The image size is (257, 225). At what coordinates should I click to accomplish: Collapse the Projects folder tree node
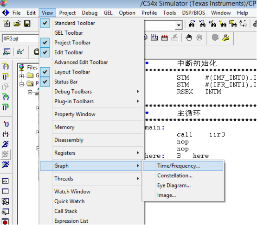(21, 84)
